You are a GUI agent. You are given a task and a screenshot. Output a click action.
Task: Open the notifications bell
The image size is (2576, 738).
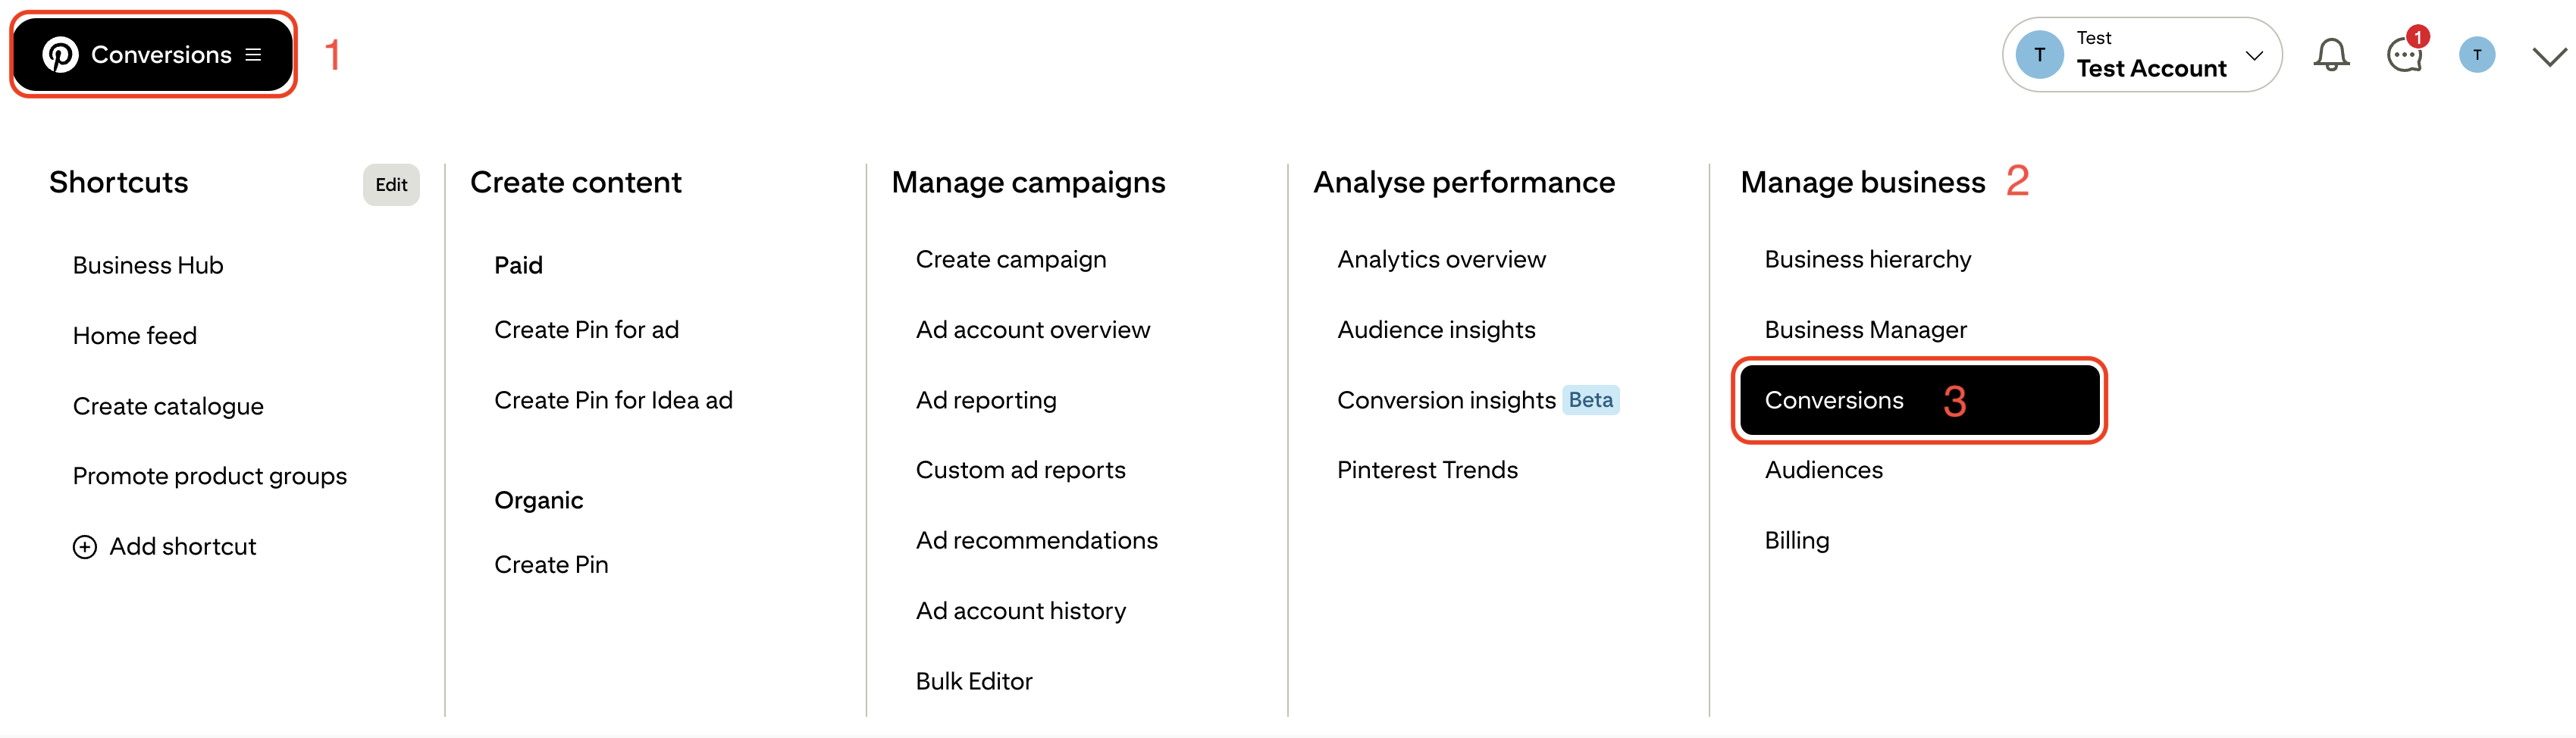pyautogui.click(x=2331, y=55)
